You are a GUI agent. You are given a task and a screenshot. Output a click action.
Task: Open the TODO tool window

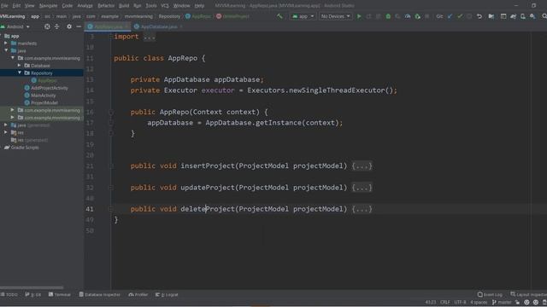9,294
